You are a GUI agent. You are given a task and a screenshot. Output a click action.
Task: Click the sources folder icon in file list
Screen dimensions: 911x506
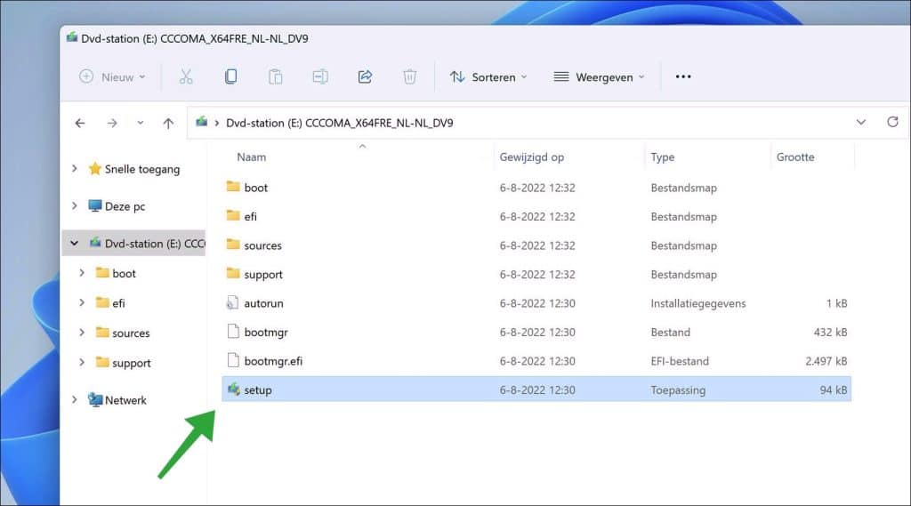click(x=233, y=244)
